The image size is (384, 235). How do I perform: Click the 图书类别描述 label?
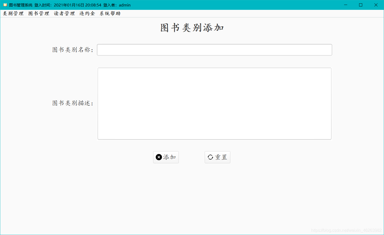pos(73,103)
